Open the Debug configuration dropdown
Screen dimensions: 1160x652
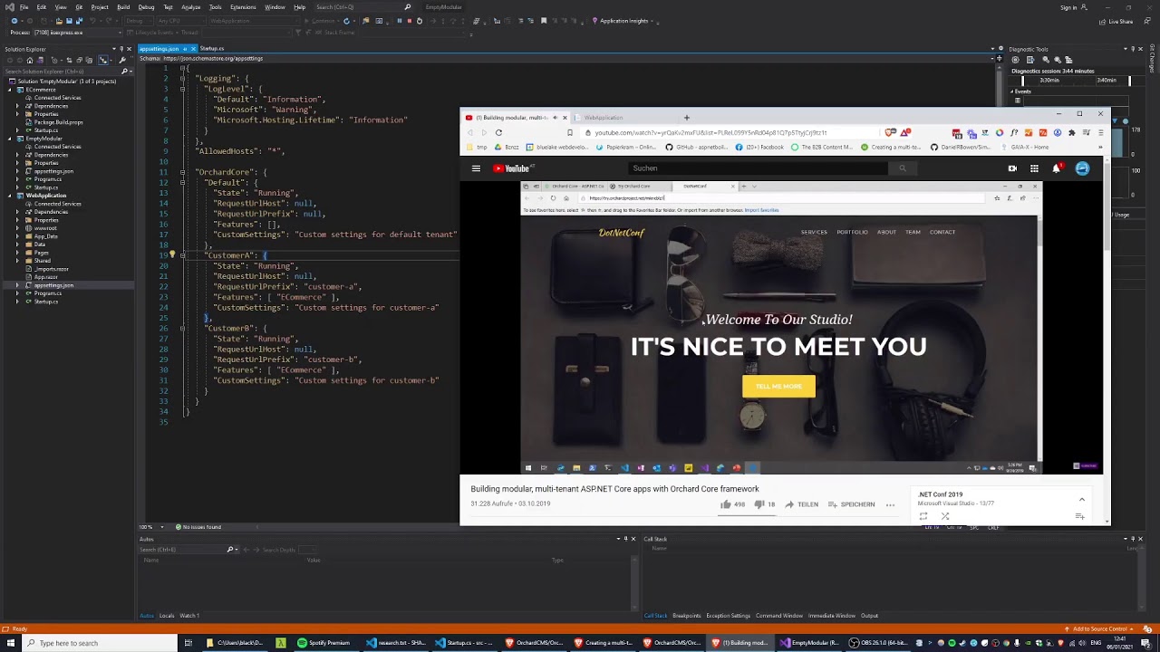click(x=140, y=20)
